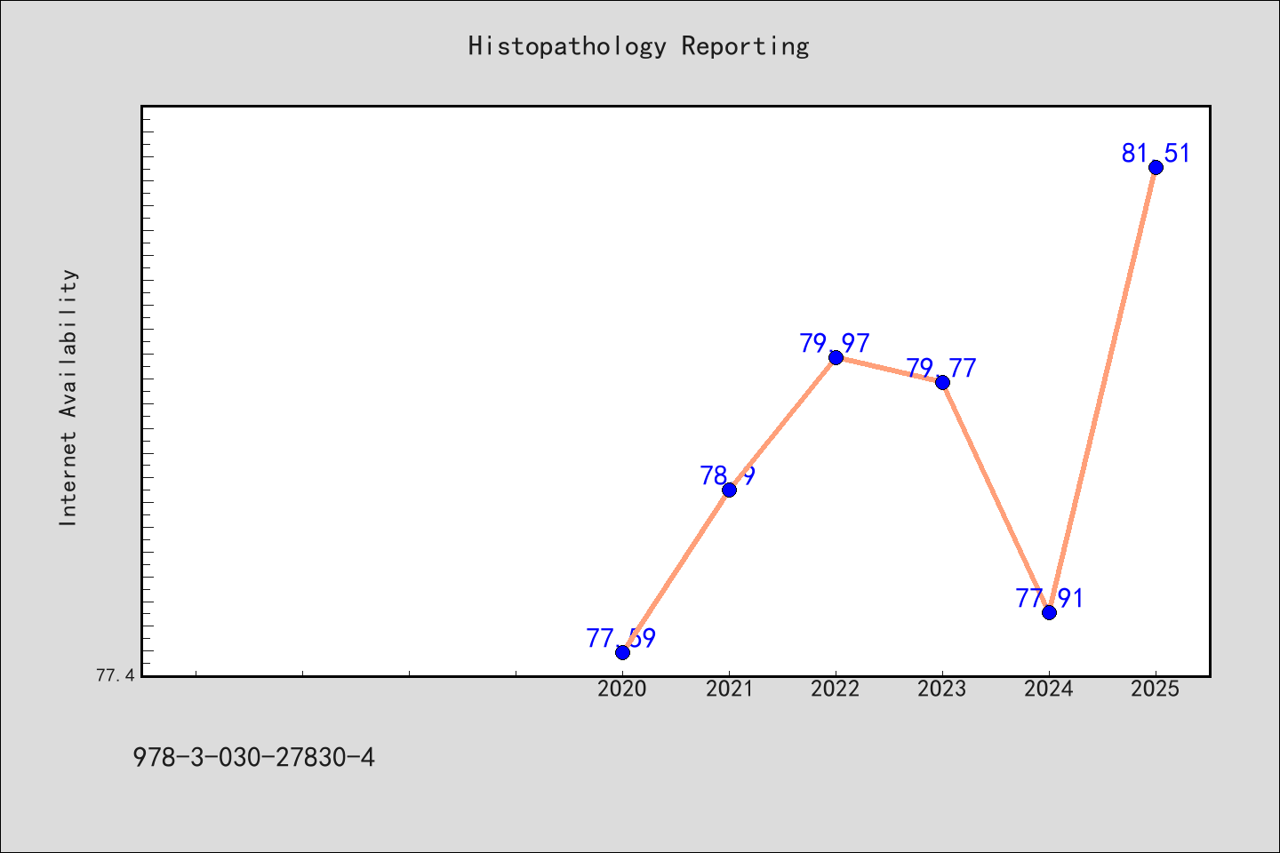This screenshot has height=853, width=1280.
Task: Click the footnote 978-3-030-27830-4
Action: click(x=254, y=758)
